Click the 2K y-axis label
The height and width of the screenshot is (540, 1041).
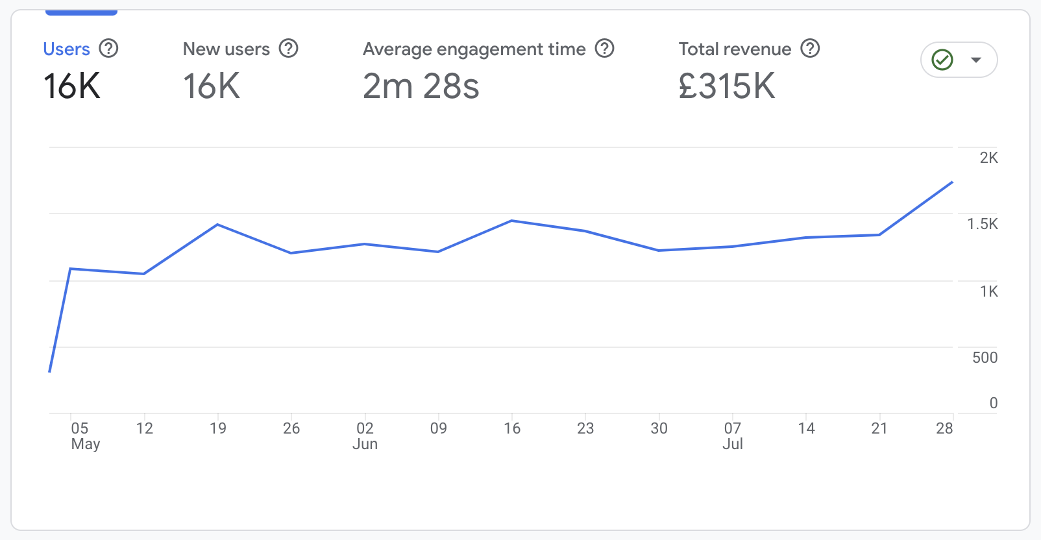point(988,158)
